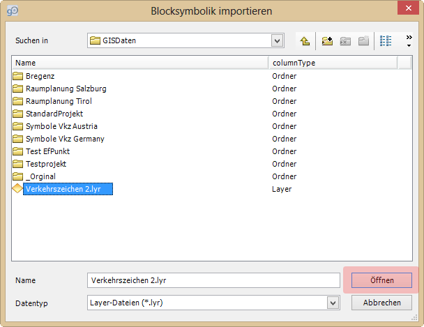Click the _Orginal folder icon
Screen dimensions: 424x327
coord(18,176)
